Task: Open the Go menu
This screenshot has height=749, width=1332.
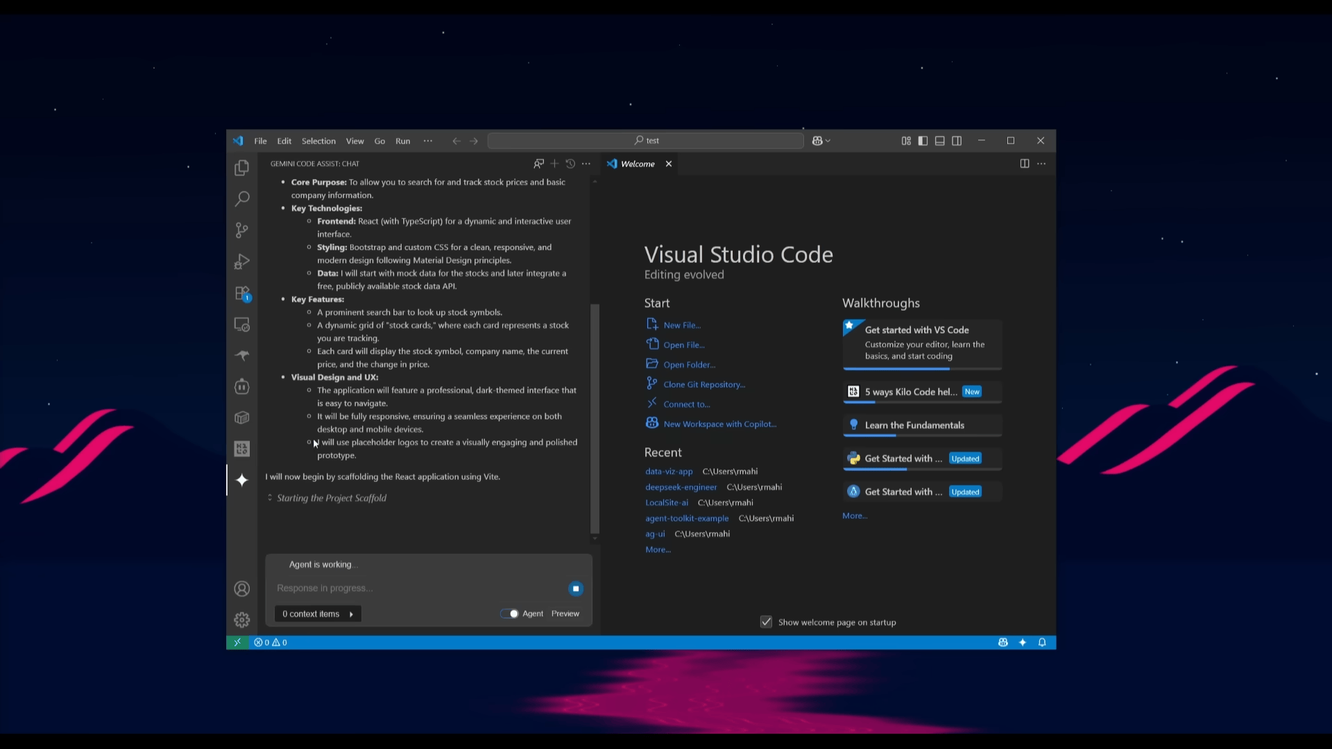Action: coord(379,141)
